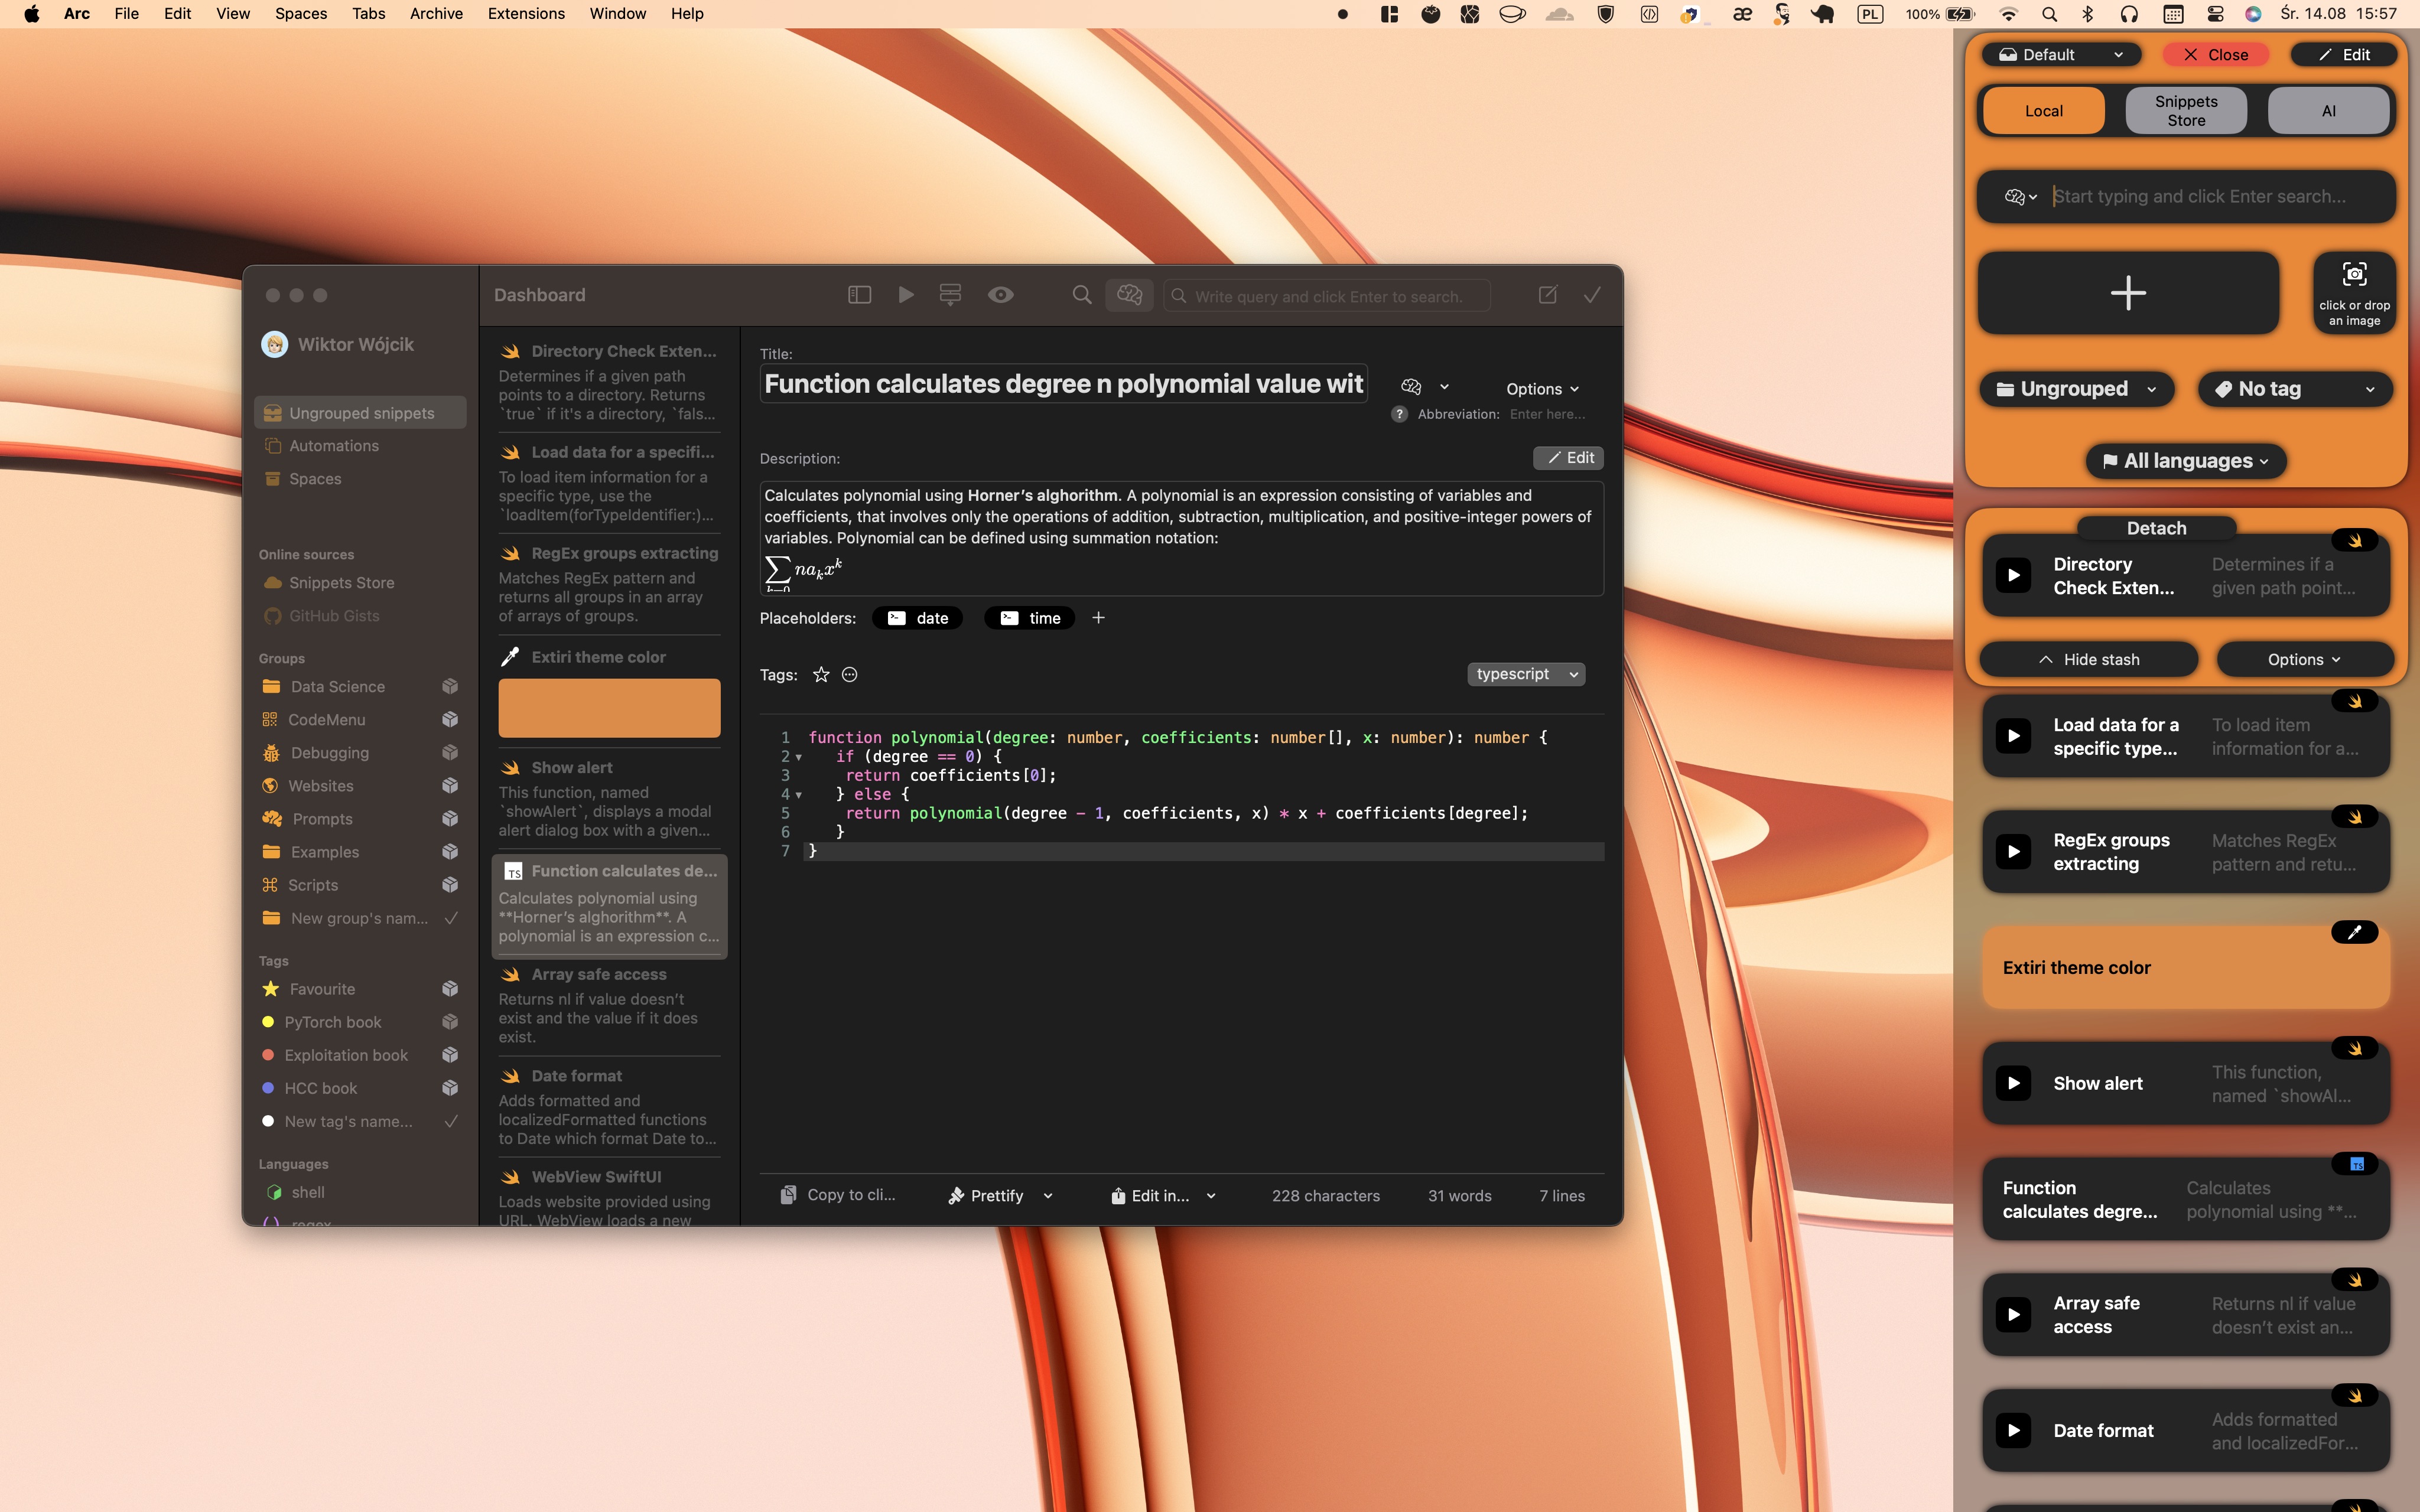
Task: Confirm new tag's name with checkmark
Action: [451, 1121]
